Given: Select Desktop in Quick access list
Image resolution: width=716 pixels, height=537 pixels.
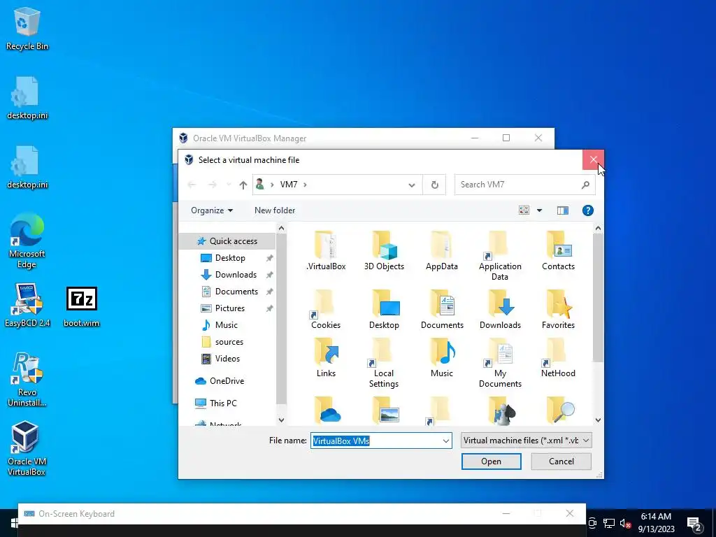Looking at the screenshot, I should coord(230,258).
